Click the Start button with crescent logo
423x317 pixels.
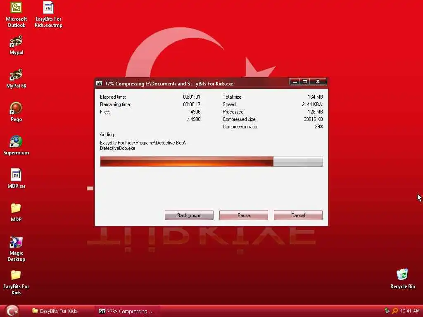(12, 310)
